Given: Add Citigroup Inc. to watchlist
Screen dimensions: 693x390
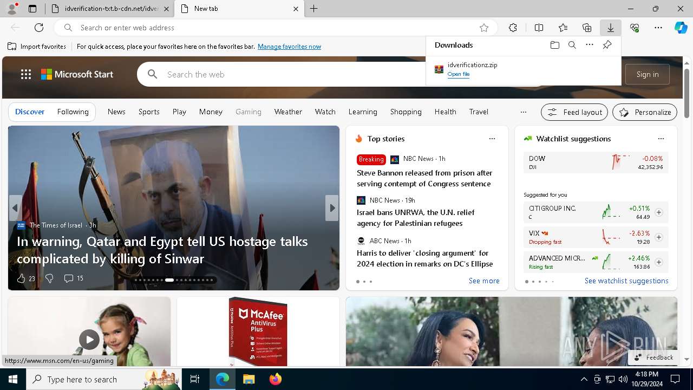Looking at the screenshot, I should 658,212.
